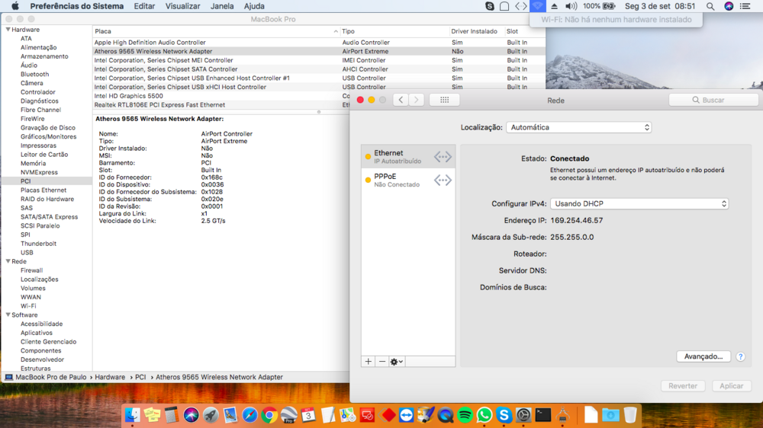Click the plus icon to add network service
Viewport: 763px width, 428px height.
point(369,362)
